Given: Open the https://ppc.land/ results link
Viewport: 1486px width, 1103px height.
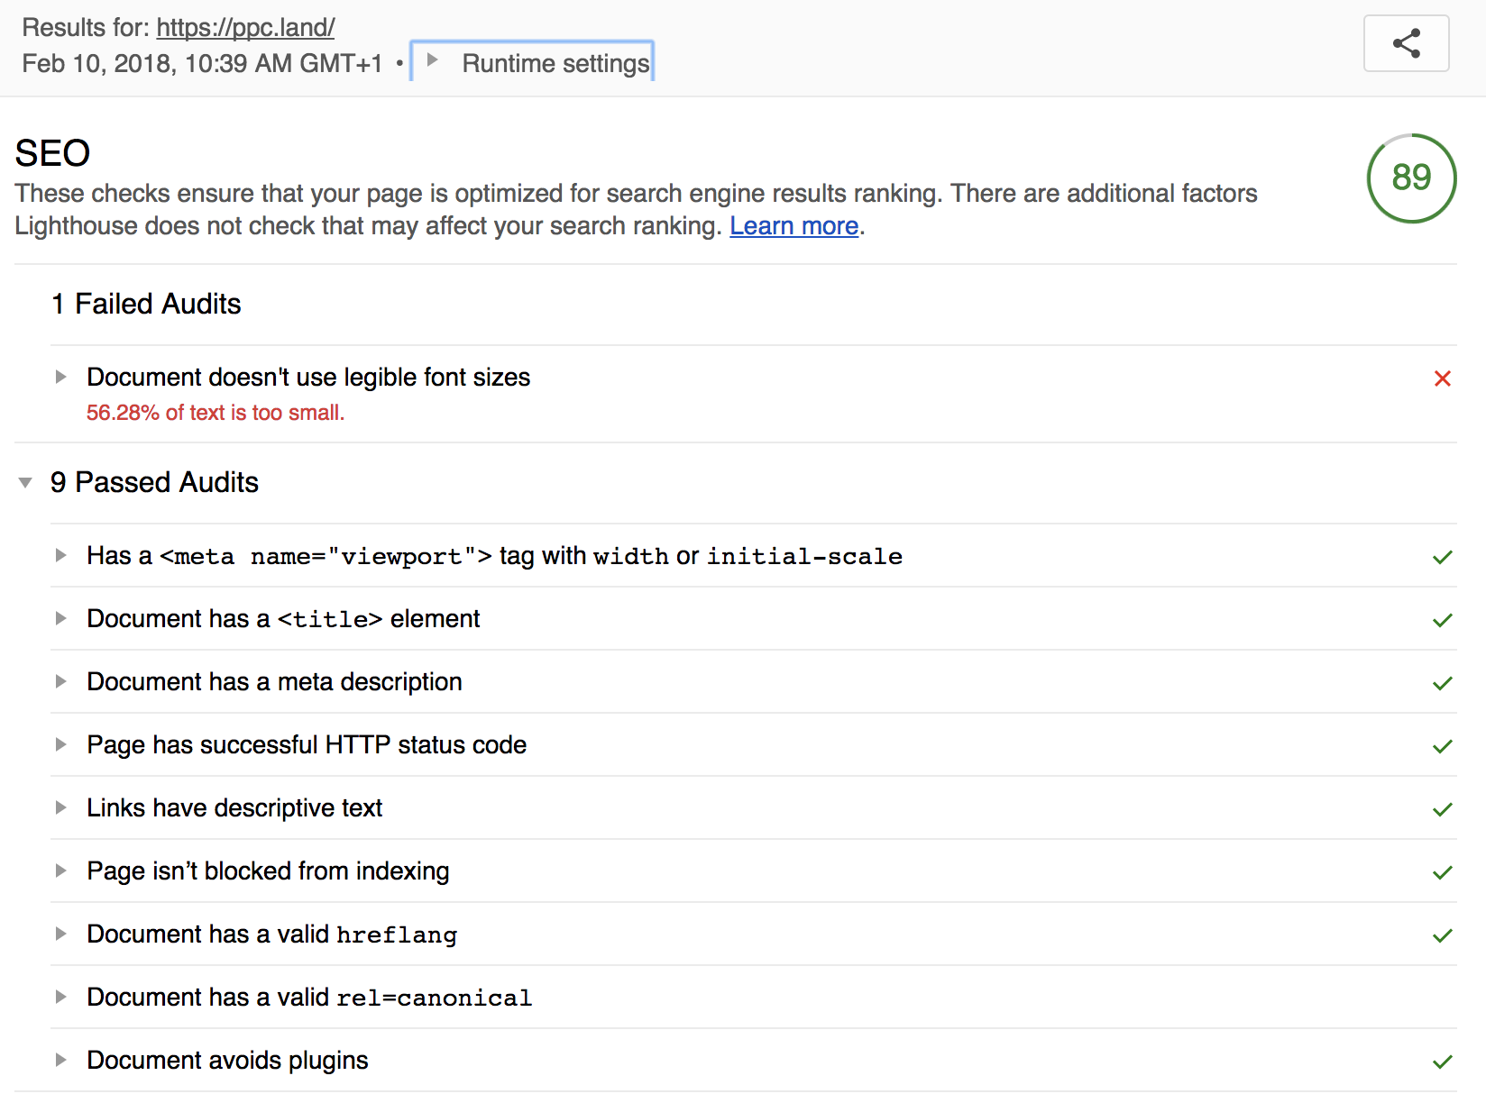Looking at the screenshot, I should pyautogui.click(x=245, y=27).
